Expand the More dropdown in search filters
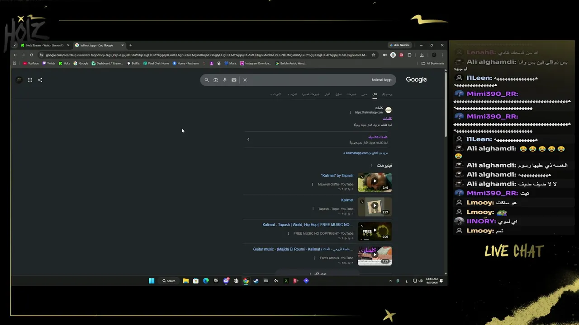The height and width of the screenshot is (325, 579). (292, 94)
